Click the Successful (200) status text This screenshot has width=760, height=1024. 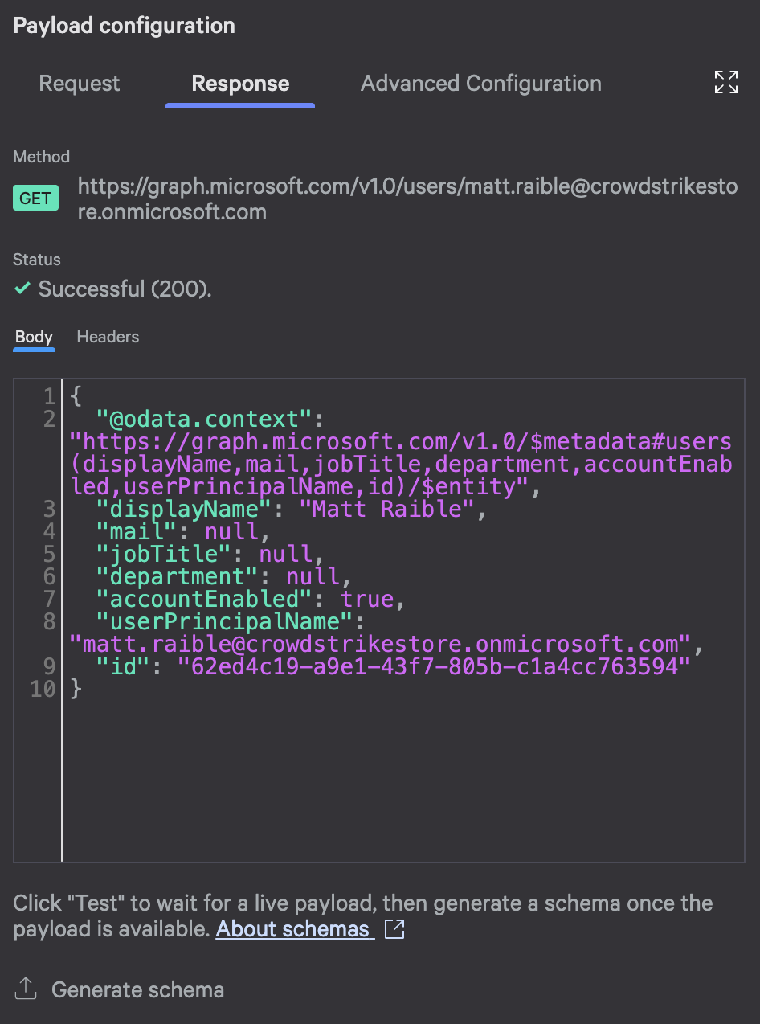click(123, 288)
